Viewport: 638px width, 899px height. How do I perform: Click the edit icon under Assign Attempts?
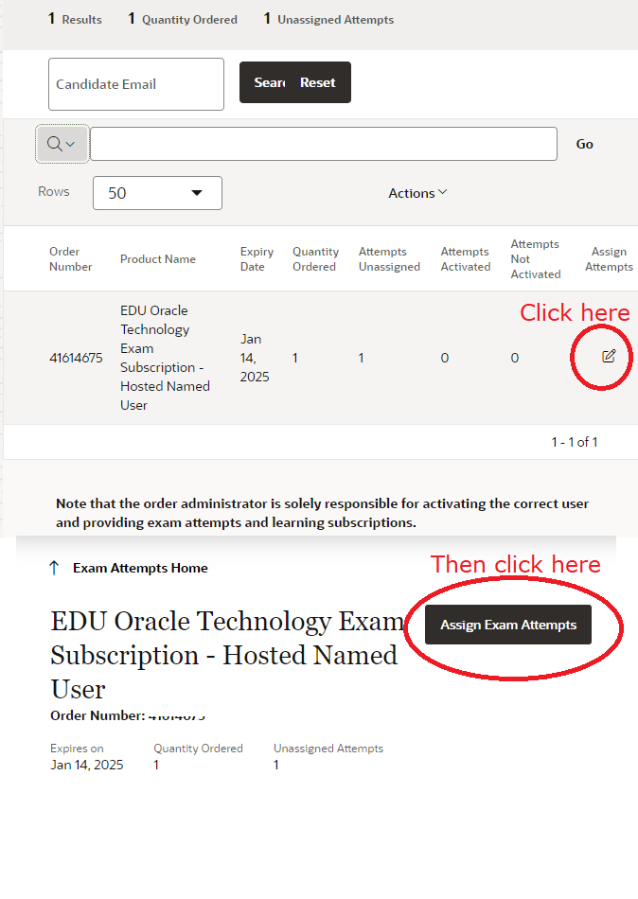pyautogui.click(x=608, y=357)
